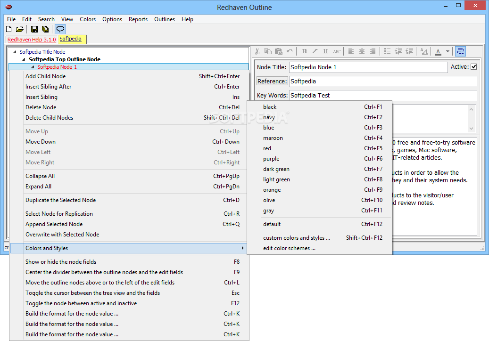Choose Move Down
Image resolution: width=489 pixels, height=341 pixels.
[x=129, y=142]
